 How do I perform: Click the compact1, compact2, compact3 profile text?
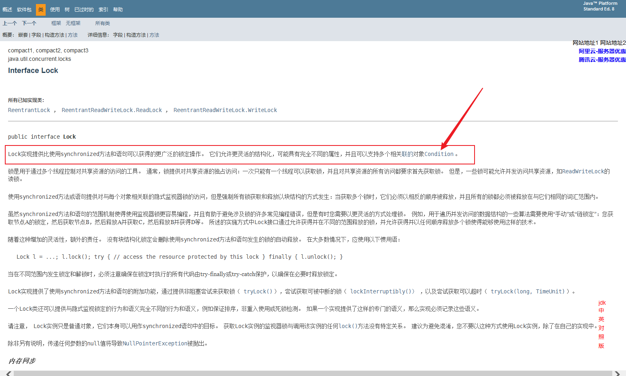(x=48, y=50)
